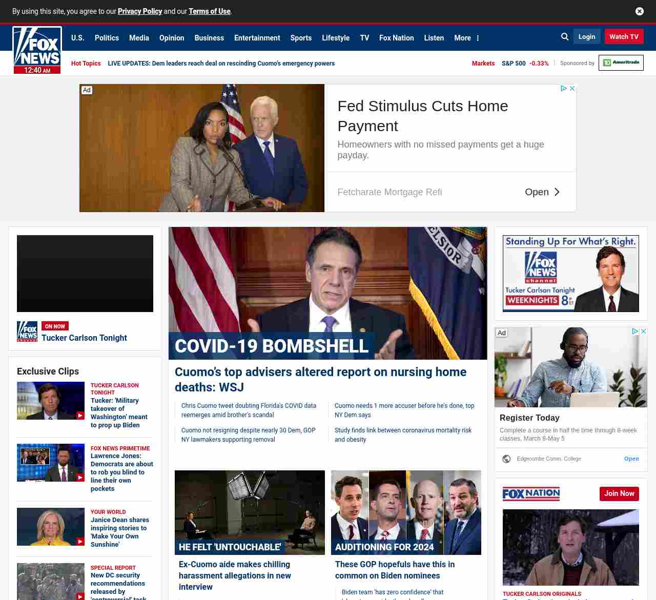Open the Terms of Use link
This screenshot has height=600, width=656.
(209, 11)
